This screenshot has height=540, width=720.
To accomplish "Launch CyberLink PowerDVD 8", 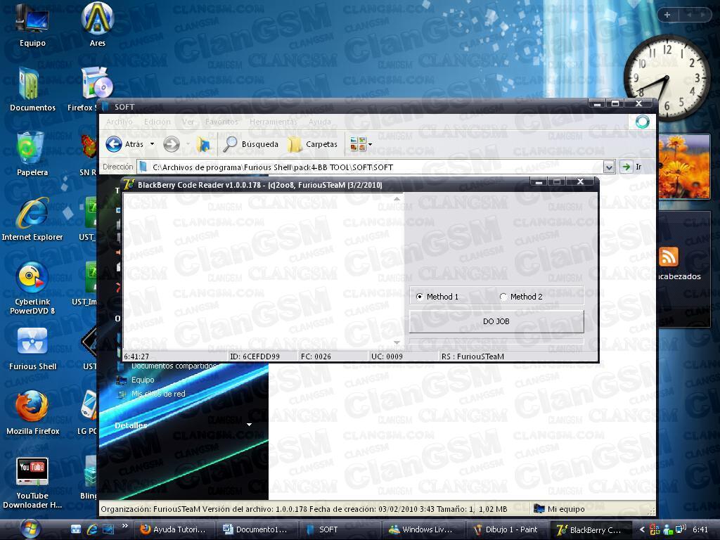I will point(32,287).
